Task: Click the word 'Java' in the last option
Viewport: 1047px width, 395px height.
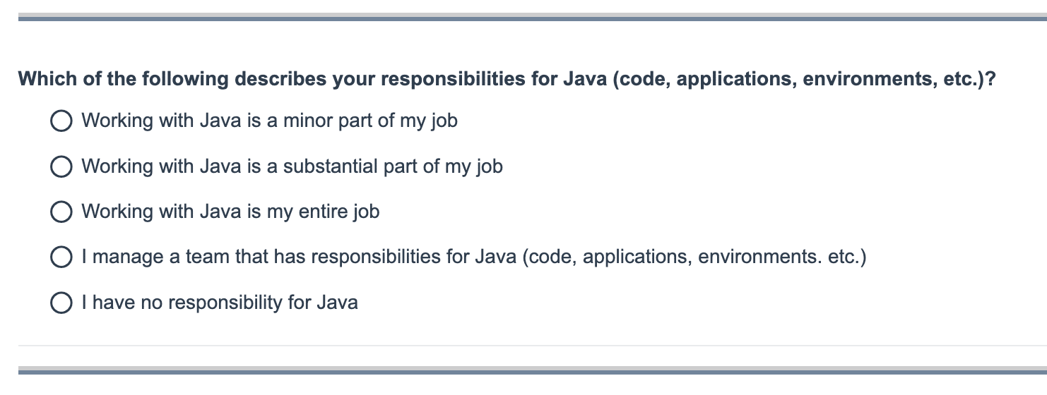Action: click(x=337, y=303)
